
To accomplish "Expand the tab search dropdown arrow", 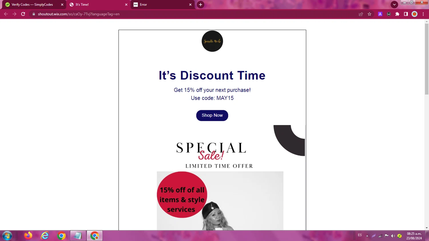I will pyautogui.click(x=394, y=5).
